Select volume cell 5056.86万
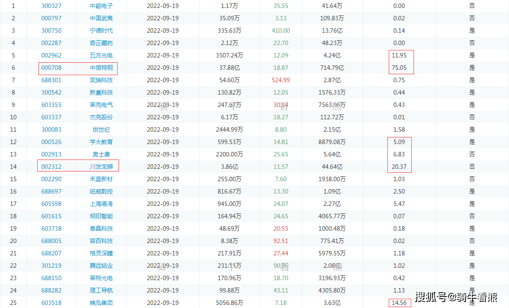Screen dimensions: 509x308 coord(230,303)
